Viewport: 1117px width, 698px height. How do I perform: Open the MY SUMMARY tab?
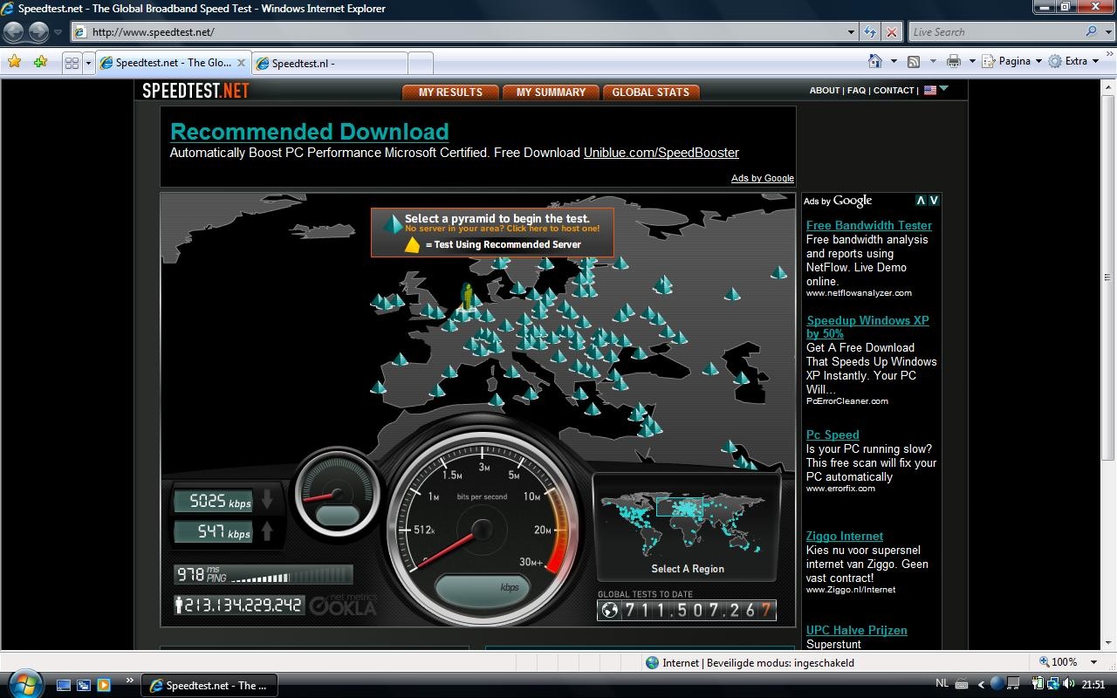point(551,92)
